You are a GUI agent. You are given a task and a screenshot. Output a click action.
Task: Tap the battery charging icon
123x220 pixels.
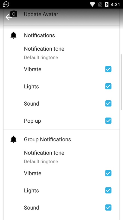pyautogui.click(x=107, y=4)
